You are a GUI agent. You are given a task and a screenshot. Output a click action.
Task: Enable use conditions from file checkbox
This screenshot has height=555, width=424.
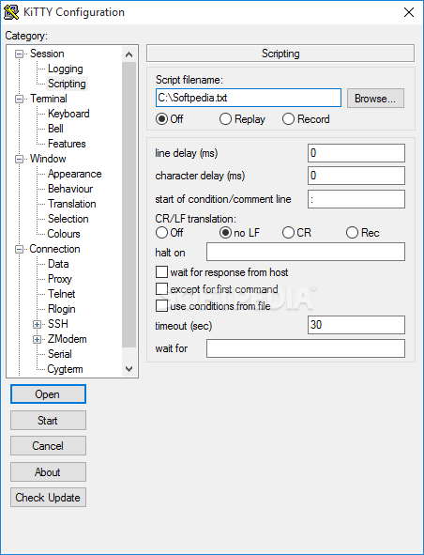click(x=161, y=306)
